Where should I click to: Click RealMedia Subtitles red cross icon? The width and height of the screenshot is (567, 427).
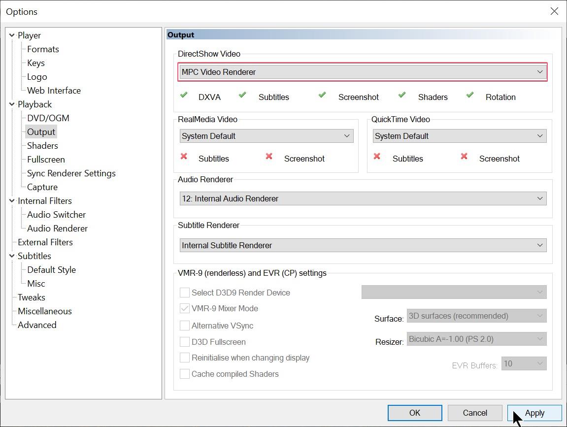click(184, 156)
